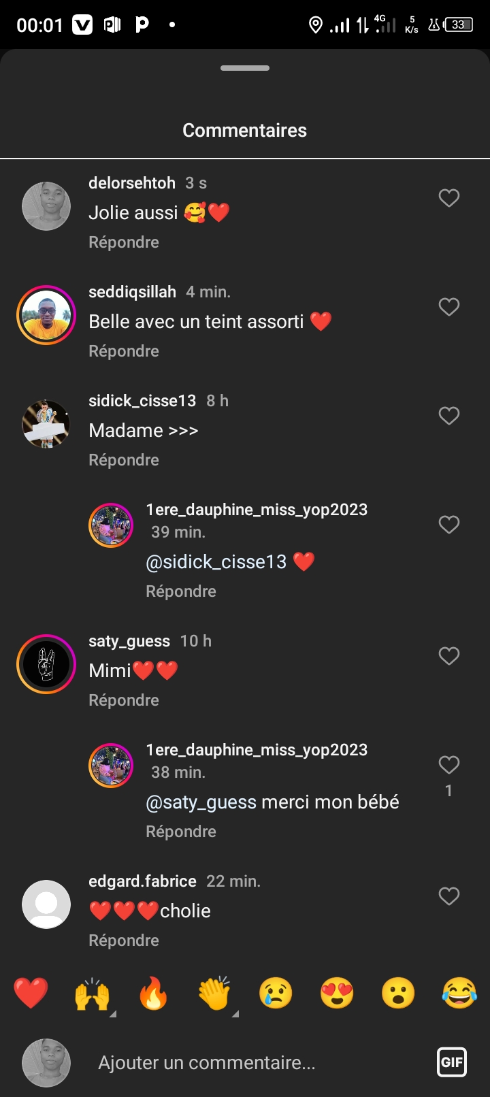Like sidick_cisse13's "Madame" comment
This screenshot has width=490, height=1097.
[448, 416]
